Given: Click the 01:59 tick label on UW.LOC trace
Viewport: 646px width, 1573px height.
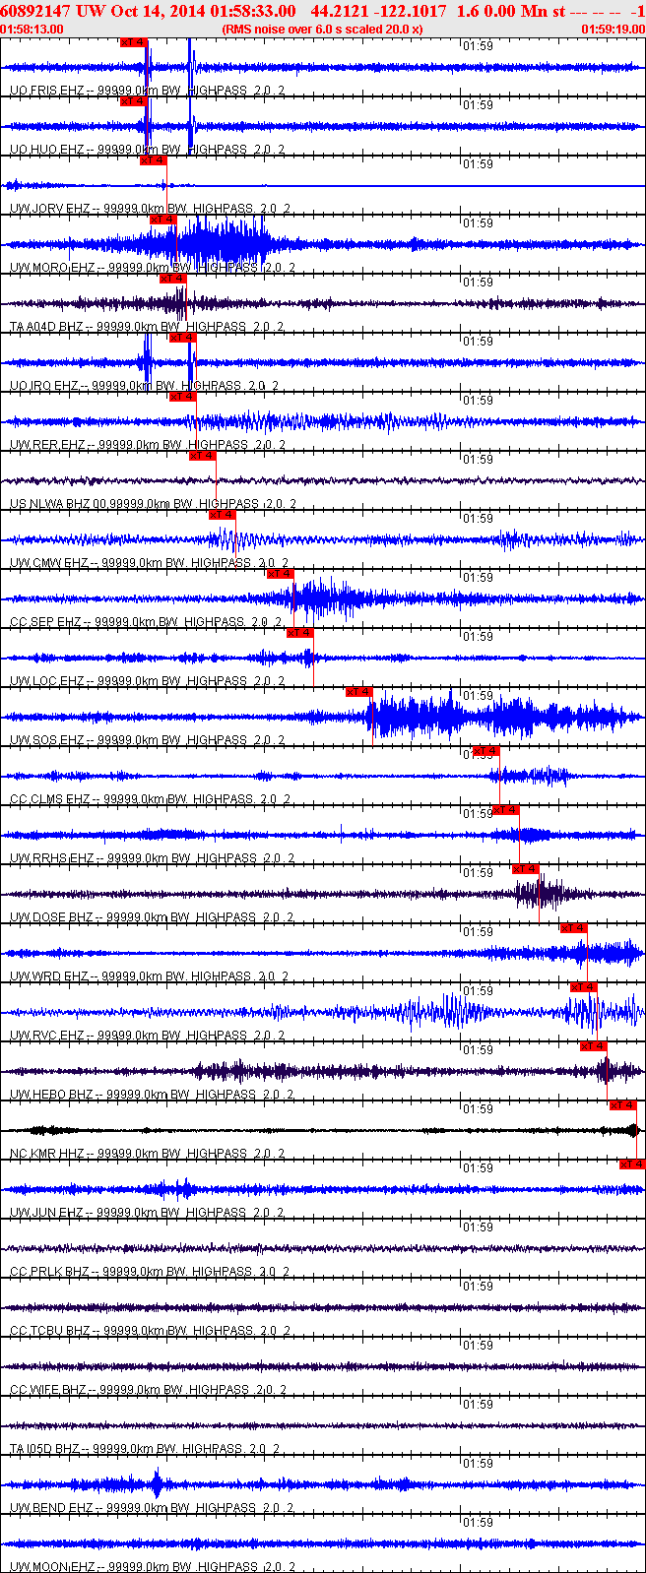Looking at the screenshot, I should click(479, 637).
